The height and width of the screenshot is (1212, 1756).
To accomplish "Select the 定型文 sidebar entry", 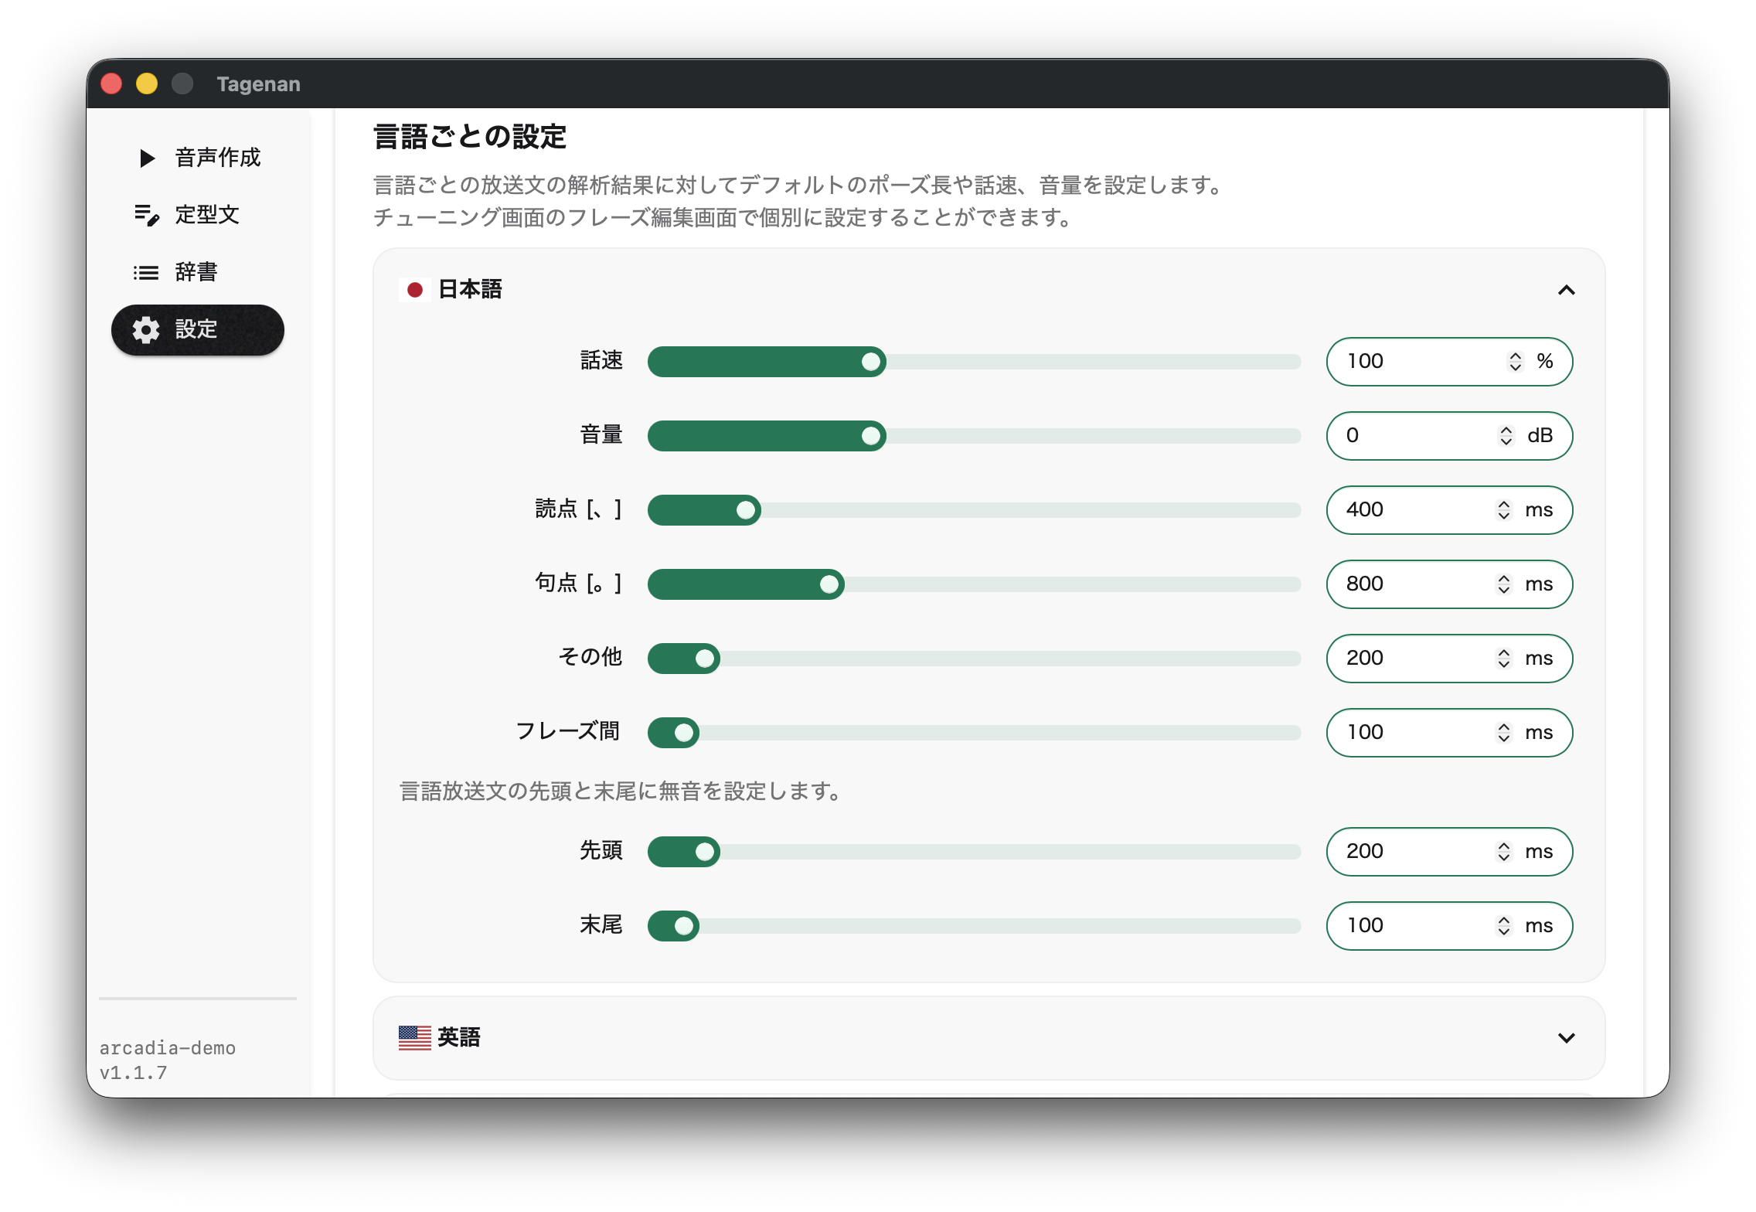I will click(x=207, y=215).
